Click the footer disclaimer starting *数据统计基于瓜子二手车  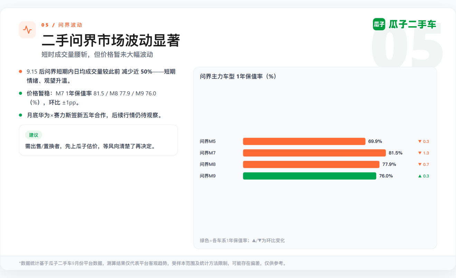(x=153, y=263)
